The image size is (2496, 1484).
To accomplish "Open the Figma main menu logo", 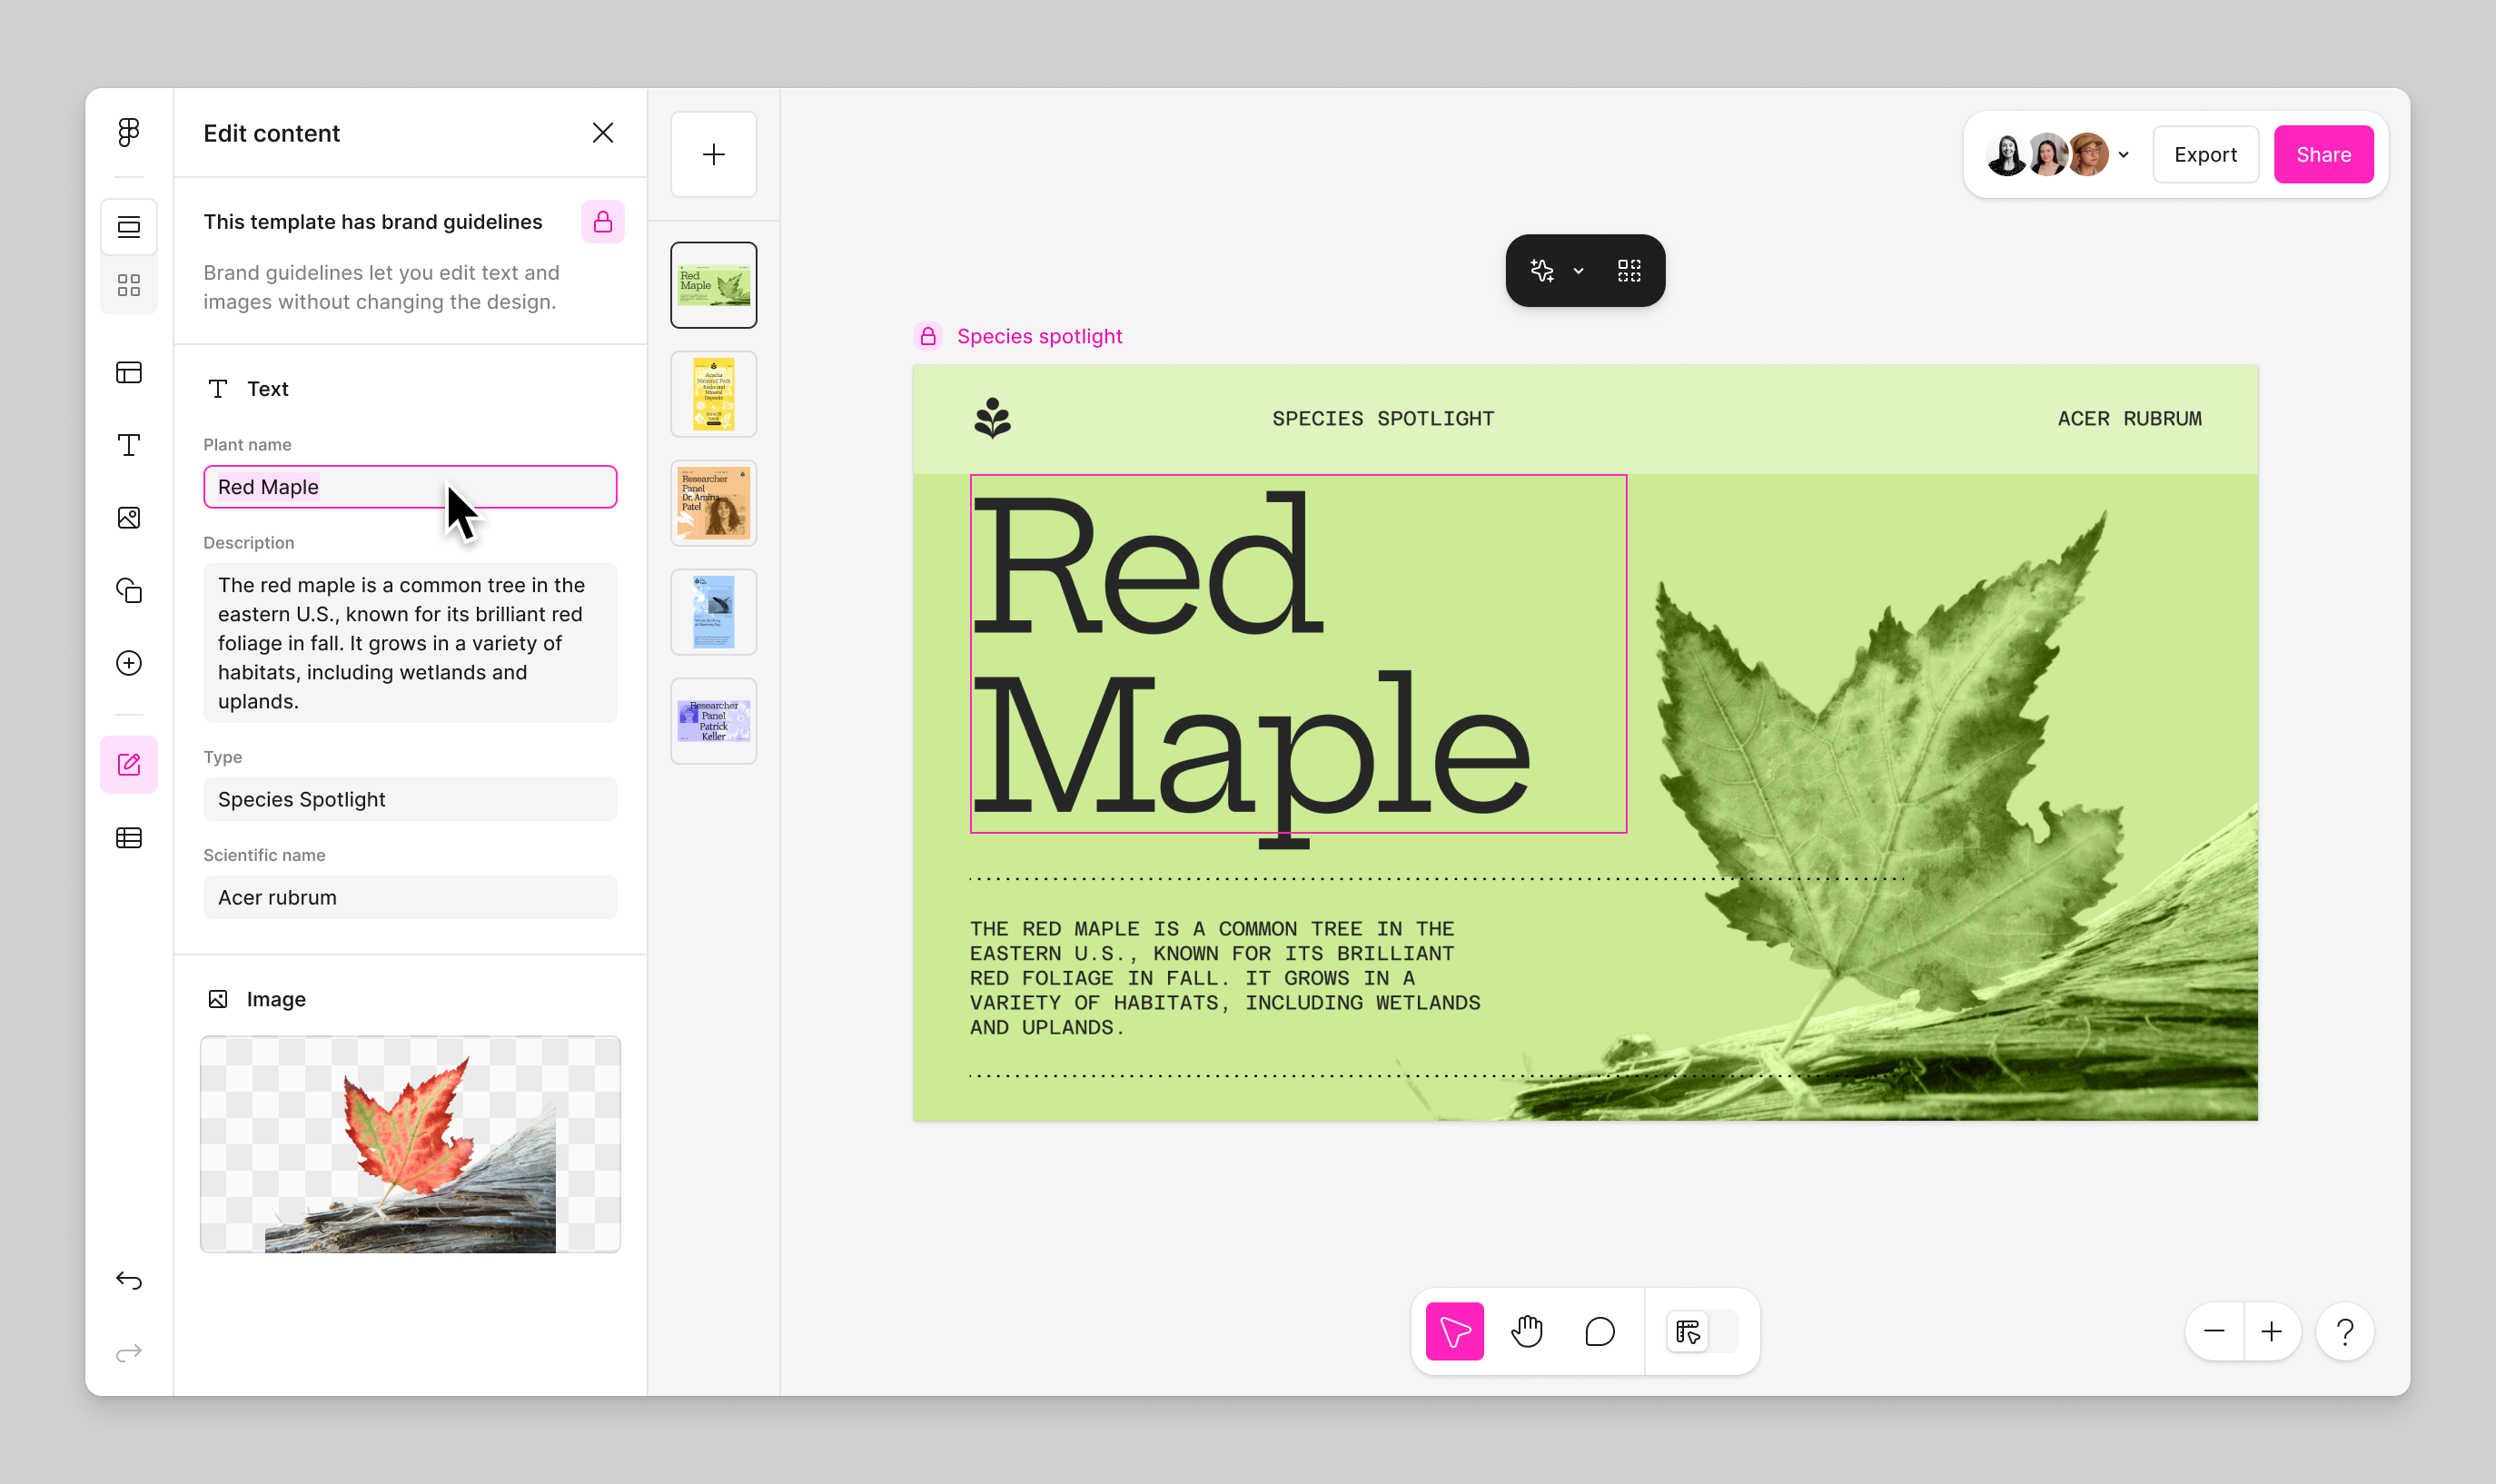I will coord(129,132).
